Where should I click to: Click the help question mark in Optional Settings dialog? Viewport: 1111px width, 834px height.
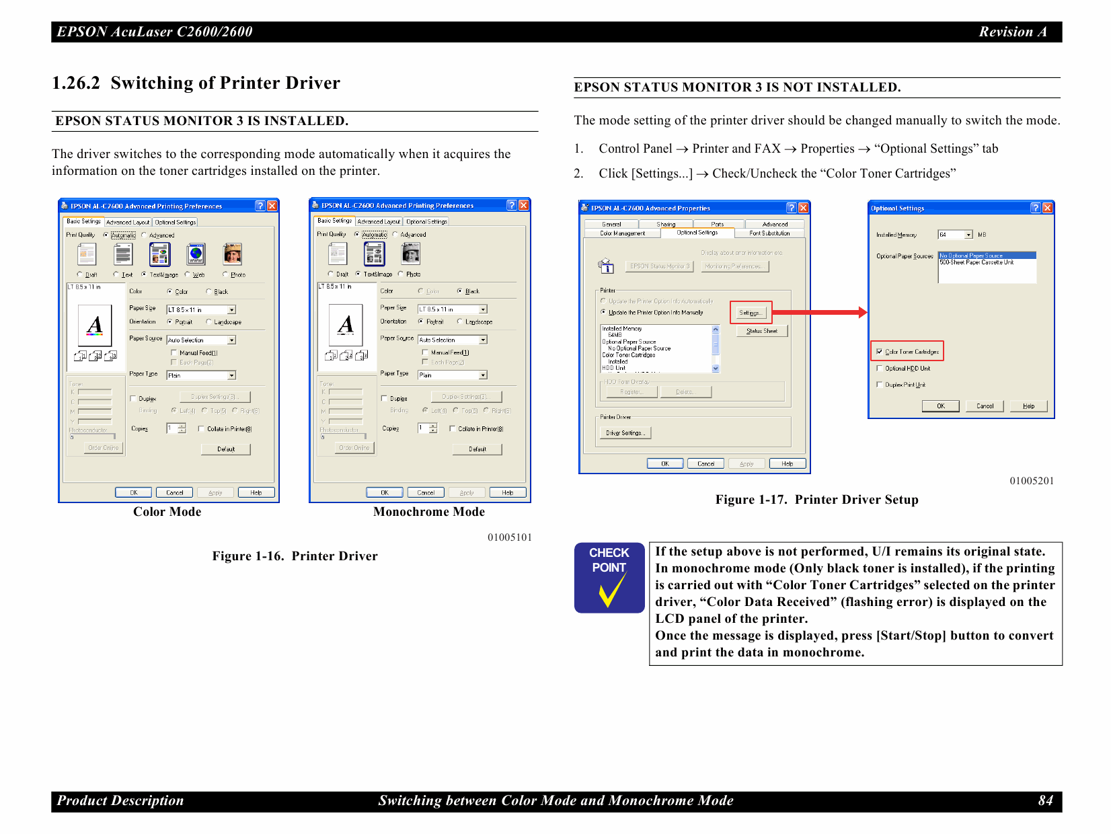click(1035, 208)
